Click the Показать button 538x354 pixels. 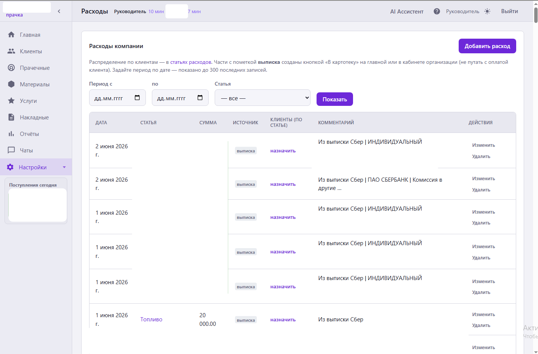point(335,99)
